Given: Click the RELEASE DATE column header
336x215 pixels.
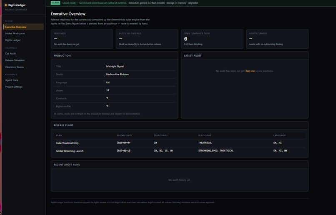Looking at the screenshot, I should point(124,135).
